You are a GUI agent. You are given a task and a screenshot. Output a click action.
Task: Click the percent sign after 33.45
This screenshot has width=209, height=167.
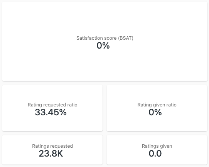click(x=63, y=112)
